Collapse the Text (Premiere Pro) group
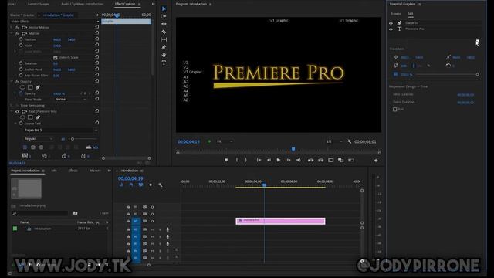The height and width of the screenshot is (278, 494). [12, 111]
